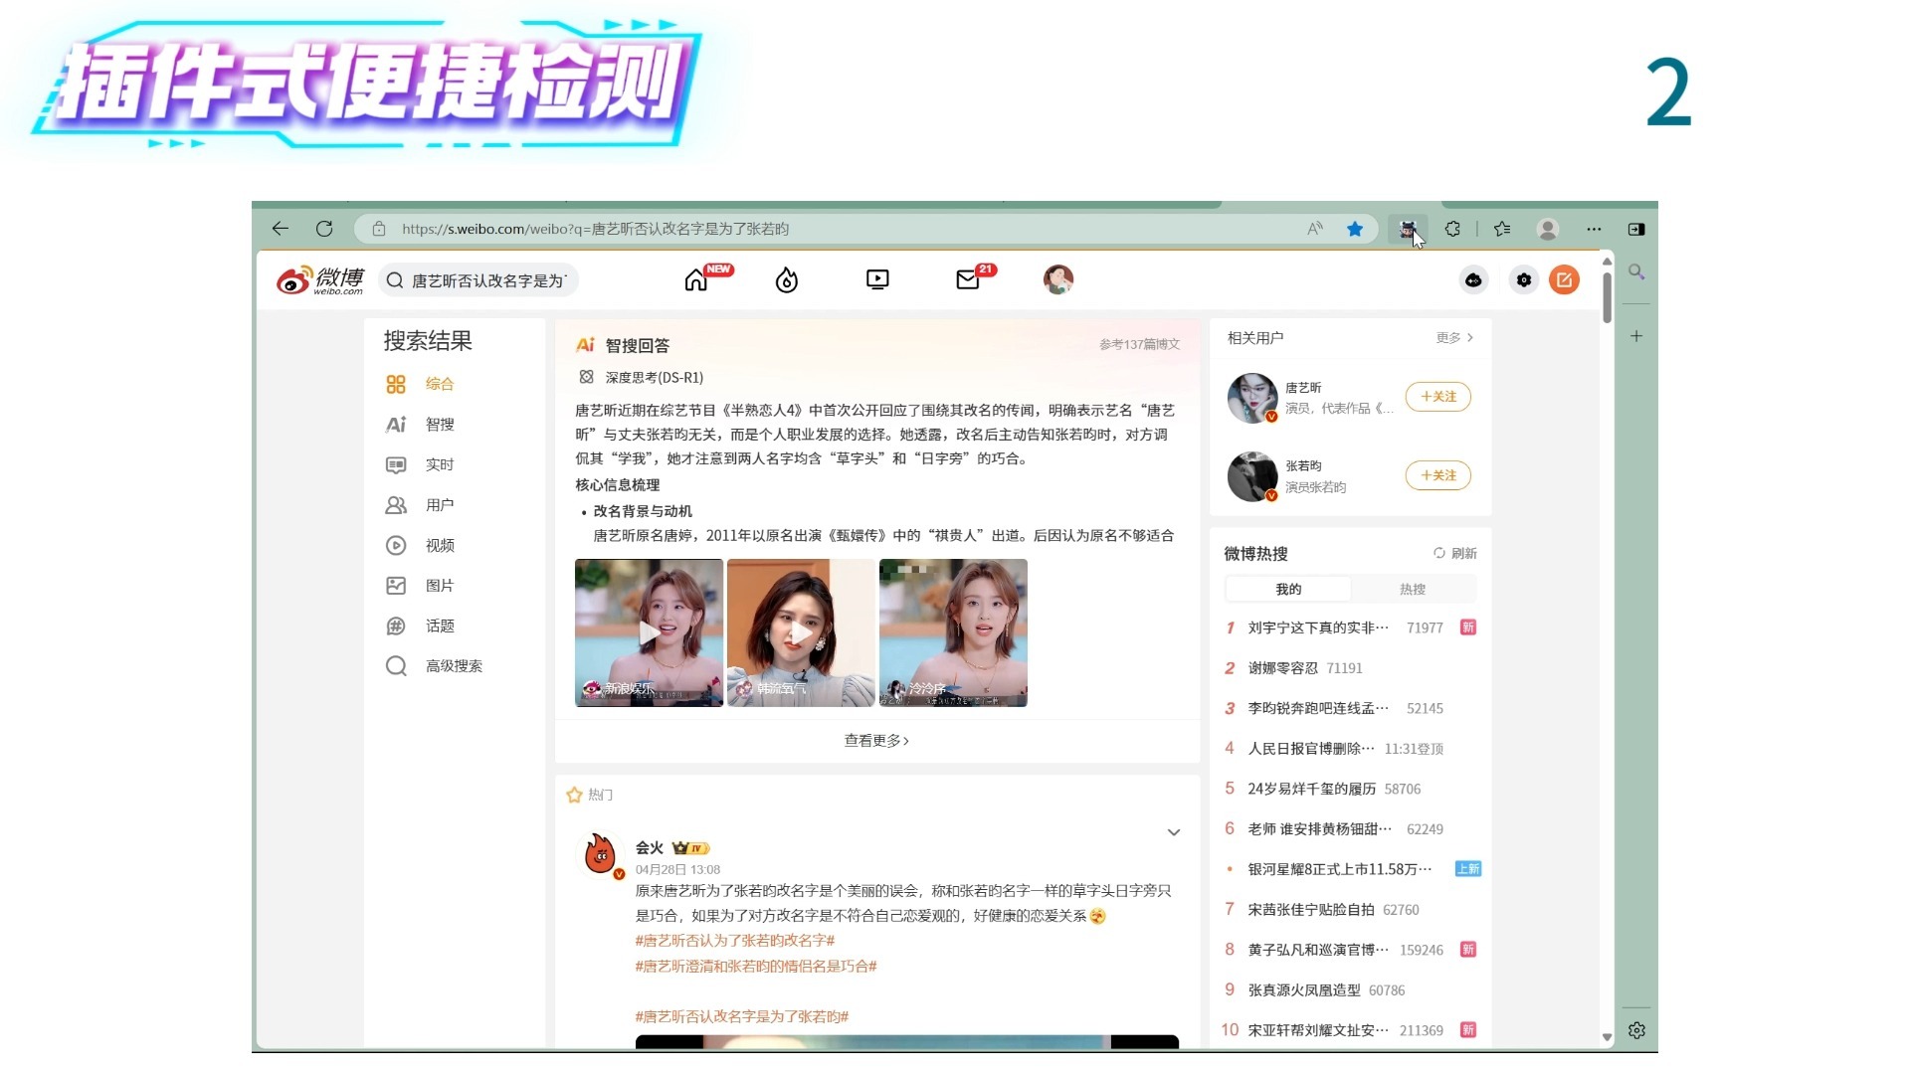The height and width of the screenshot is (1074, 1910).
Task: Open the browser extensions puzzle icon
Action: pyautogui.click(x=1452, y=229)
